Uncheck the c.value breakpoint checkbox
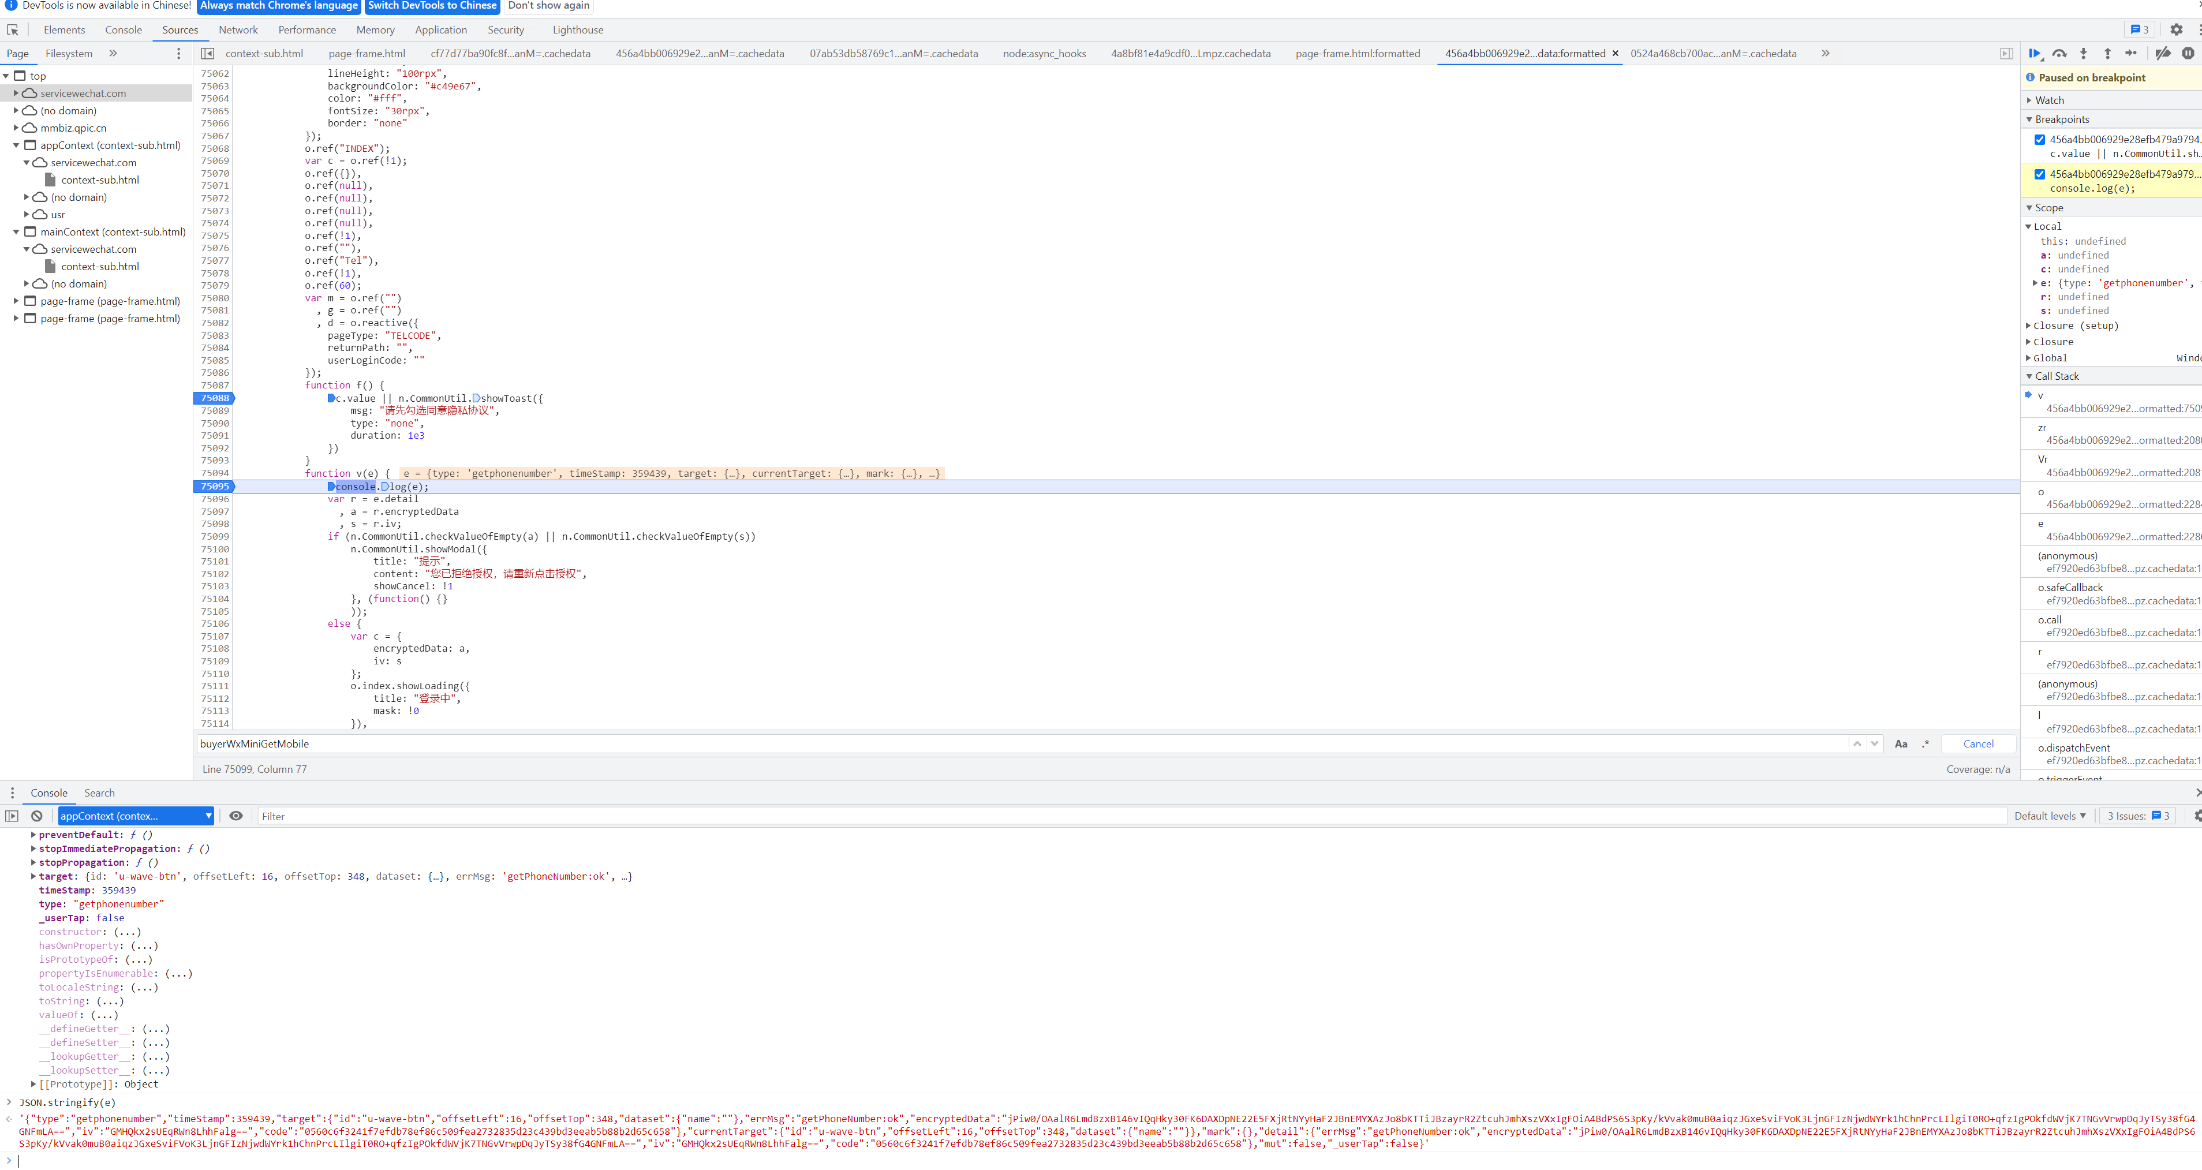 pos(2040,139)
